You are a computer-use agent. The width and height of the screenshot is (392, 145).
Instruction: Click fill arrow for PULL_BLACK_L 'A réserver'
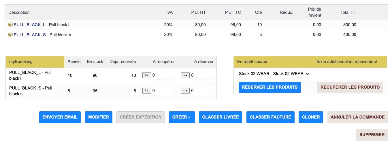click(x=185, y=75)
